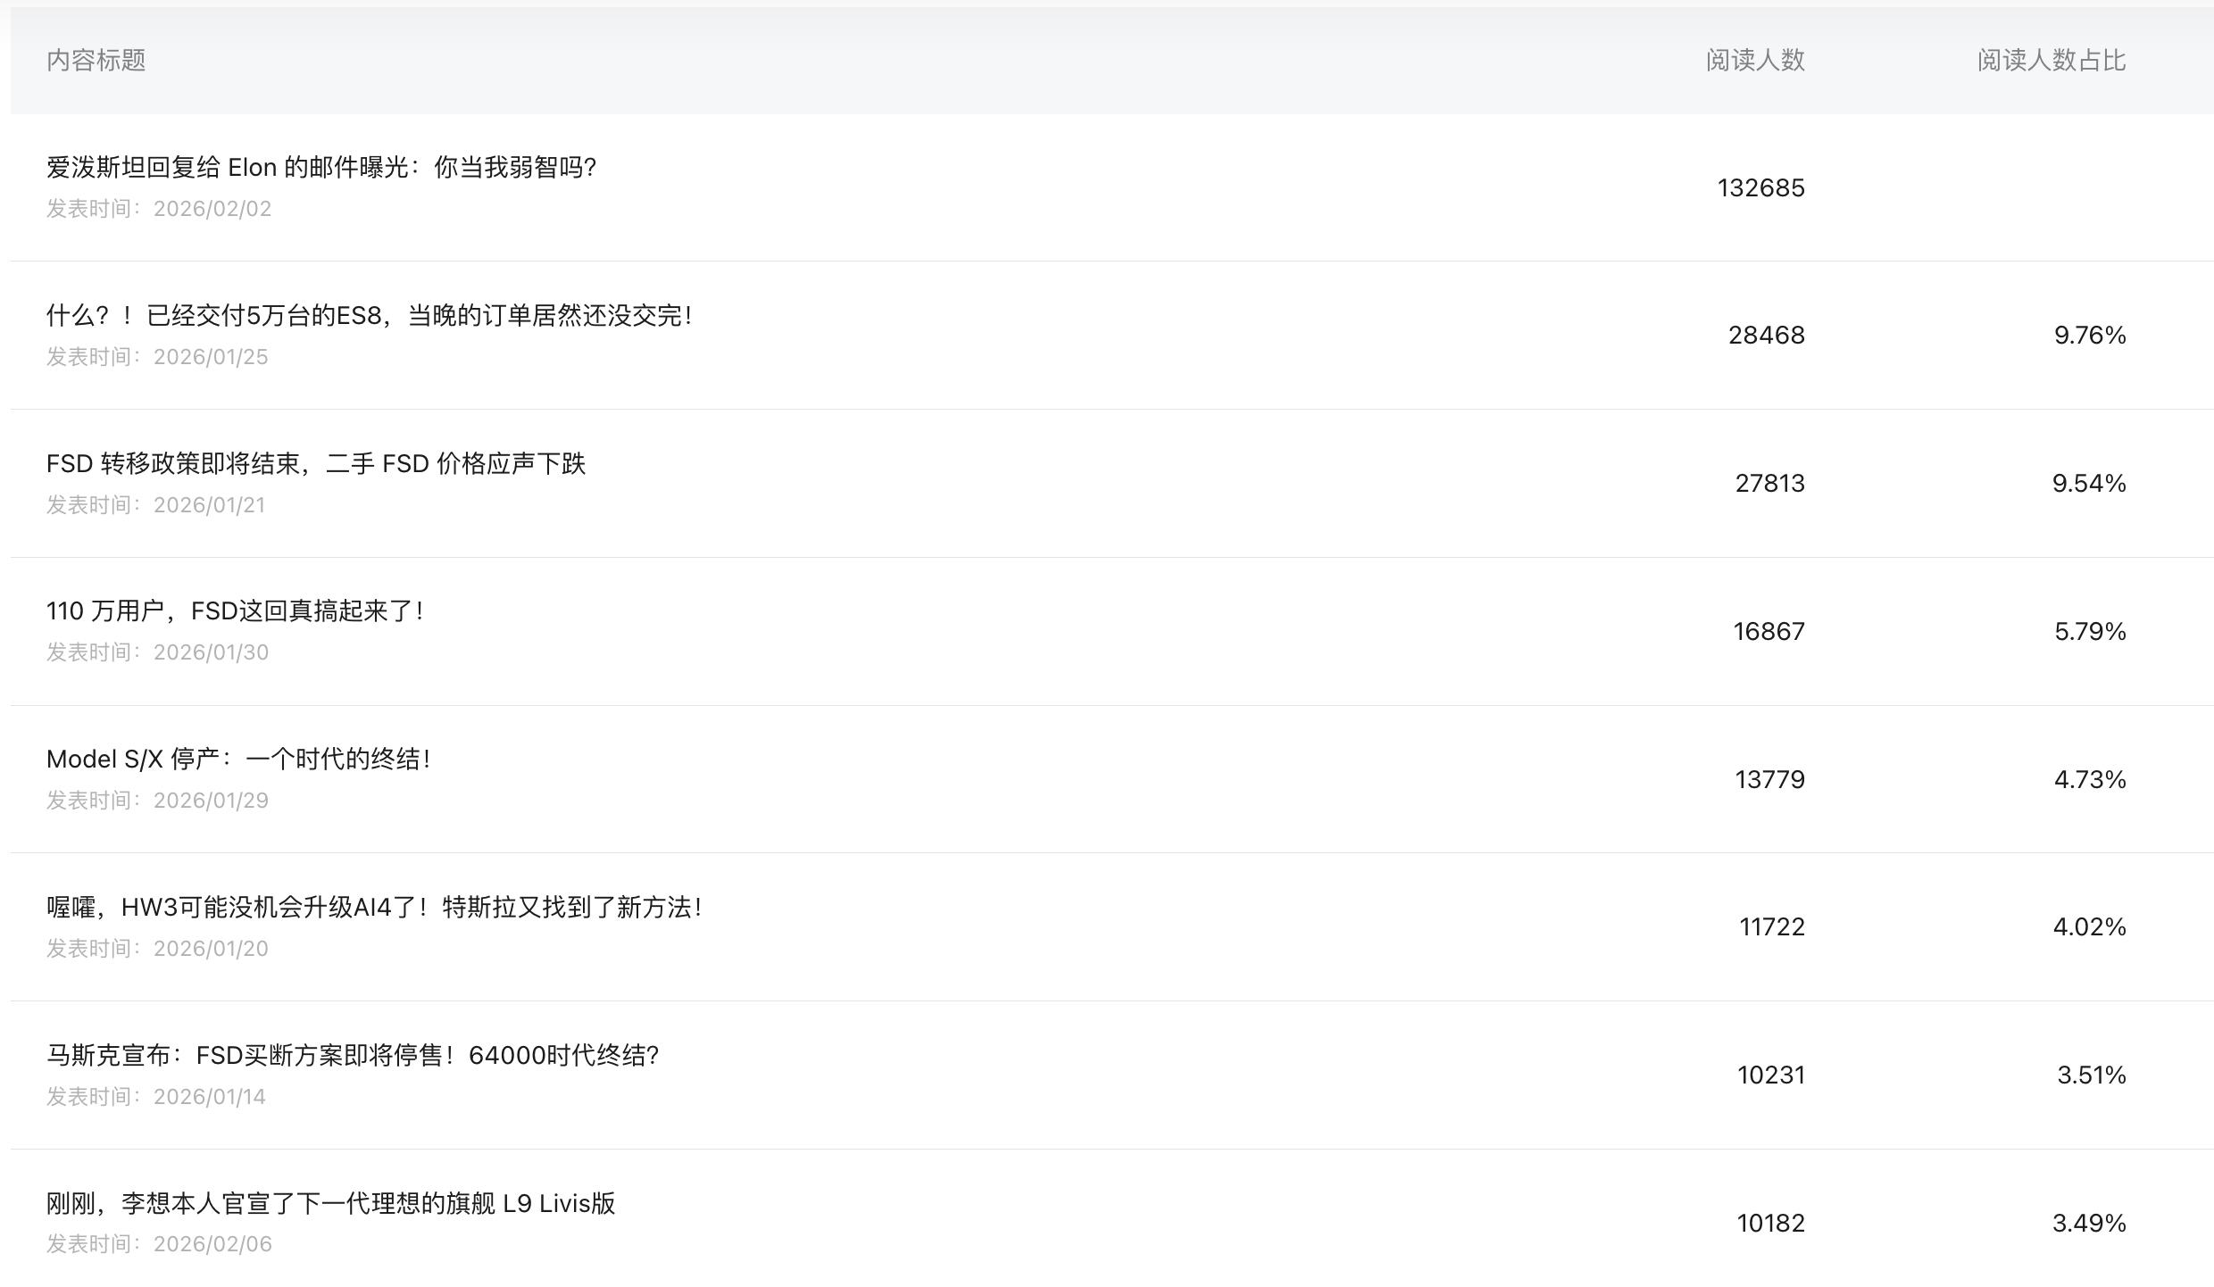
Task: Open article 爱泼斯坦回复给 Elon 的邮件曝光
Action: click(x=321, y=168)
